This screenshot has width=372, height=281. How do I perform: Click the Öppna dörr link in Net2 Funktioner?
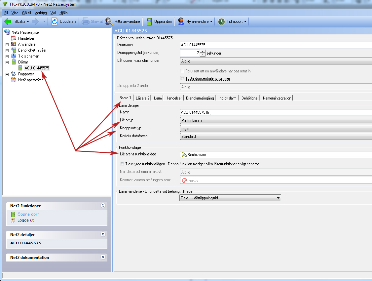pos(28,214)
